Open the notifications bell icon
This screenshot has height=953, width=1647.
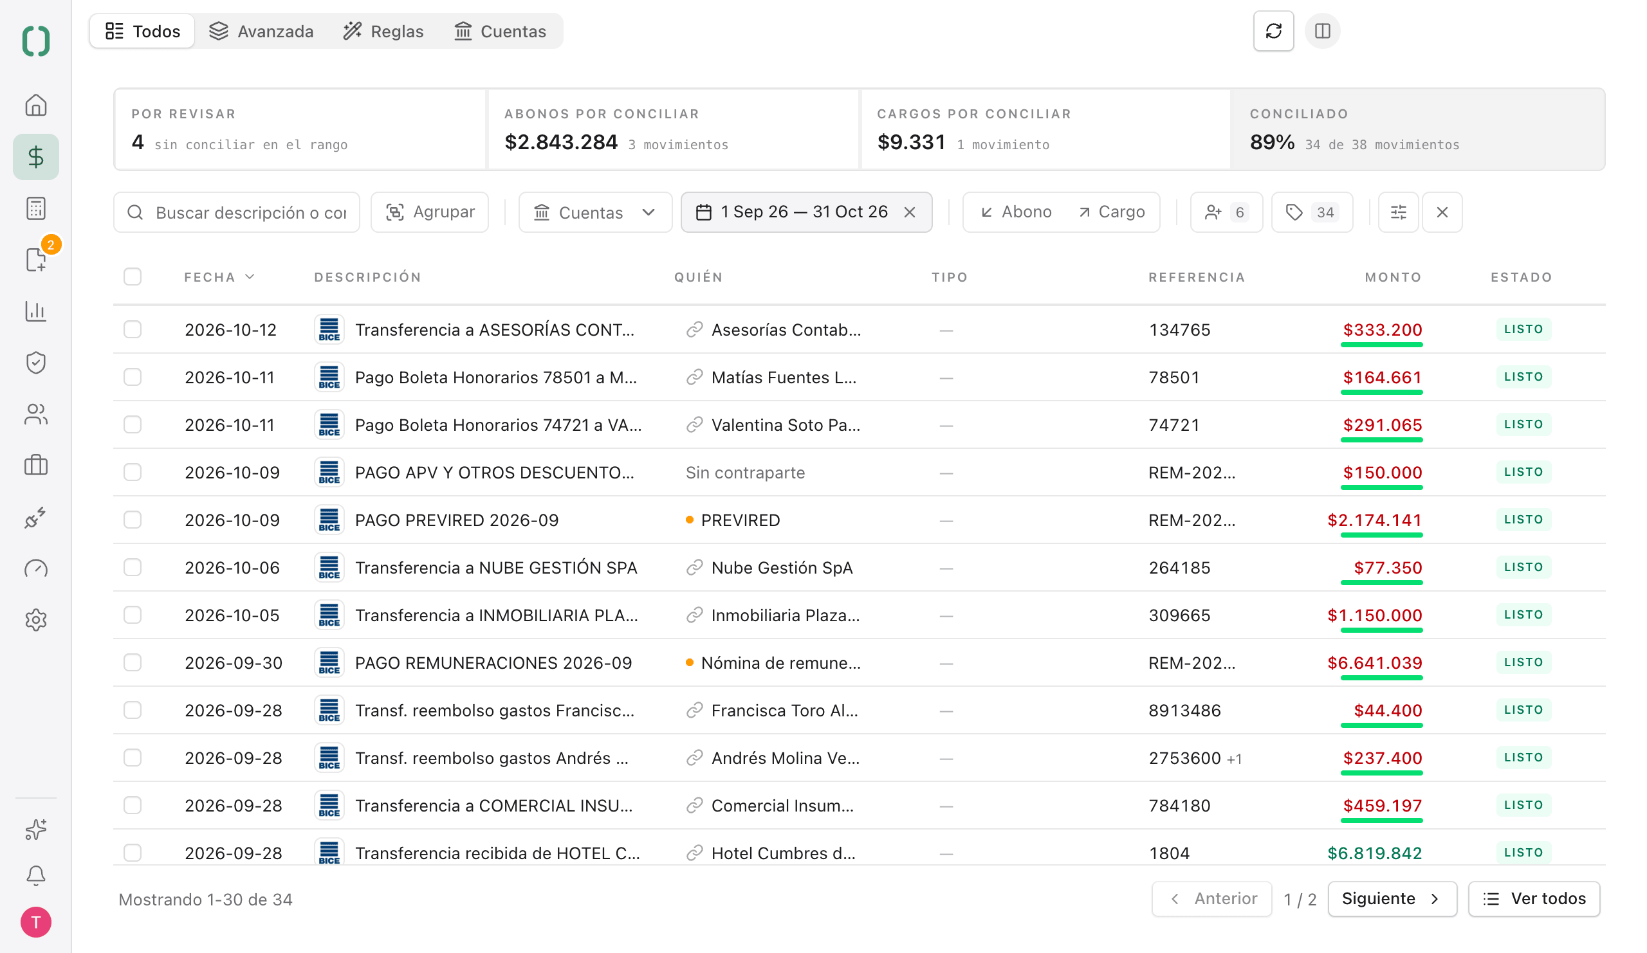[x=36, y=875]
